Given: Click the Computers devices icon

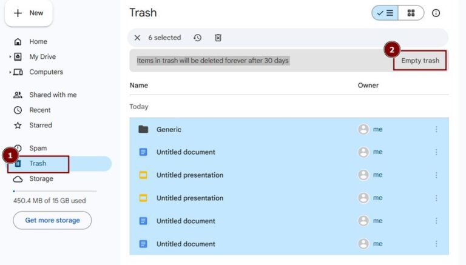Looking at the screenshot, I should pos(18,72).
